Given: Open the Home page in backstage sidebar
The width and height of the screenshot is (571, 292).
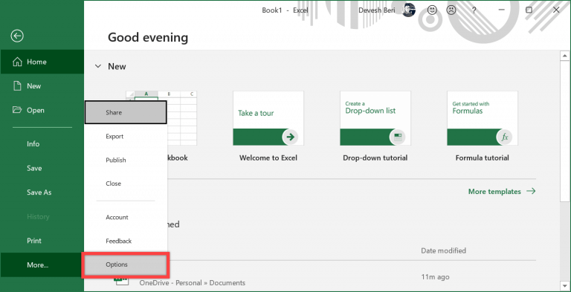Looking at the screenshot, I should [x=42, y=62].
